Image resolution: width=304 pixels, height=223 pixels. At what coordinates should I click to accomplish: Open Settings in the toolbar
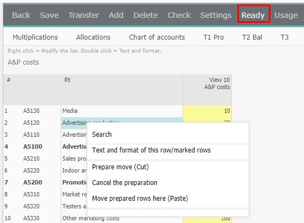(216, 15)
